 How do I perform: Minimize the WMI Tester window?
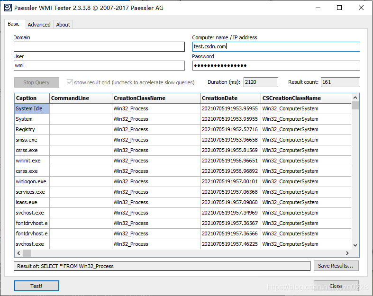click(x=318, y=8)
